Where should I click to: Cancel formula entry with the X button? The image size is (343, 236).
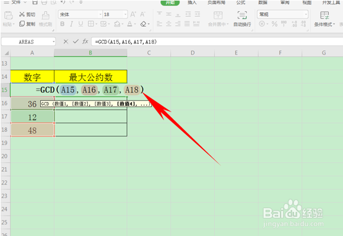(66, 42)
